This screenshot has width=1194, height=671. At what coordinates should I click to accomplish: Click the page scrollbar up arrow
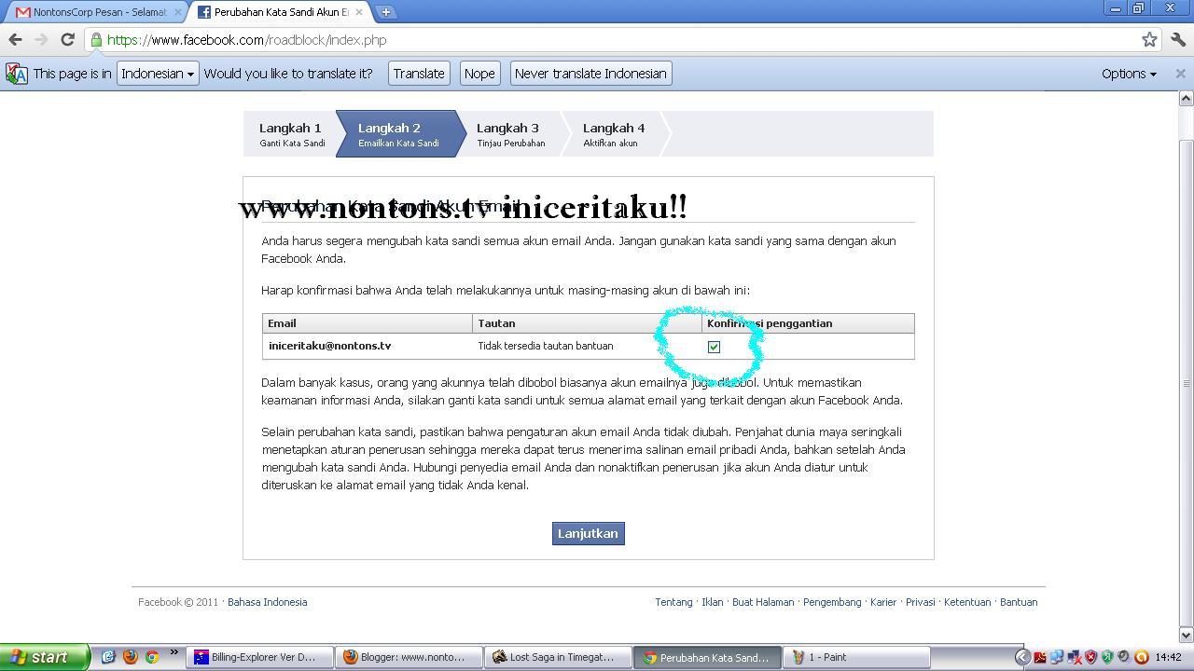click(x=1187, y=99)
